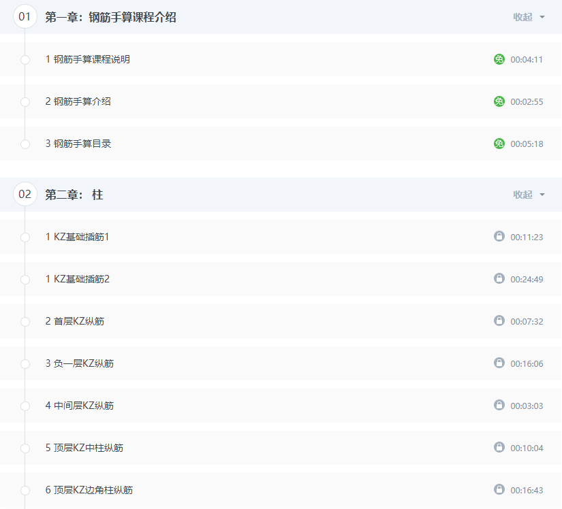The width and height of the screenshot is (562, 509).
Task: Collapse chapter two via its 收起 chevron
Action: [542, 195]
